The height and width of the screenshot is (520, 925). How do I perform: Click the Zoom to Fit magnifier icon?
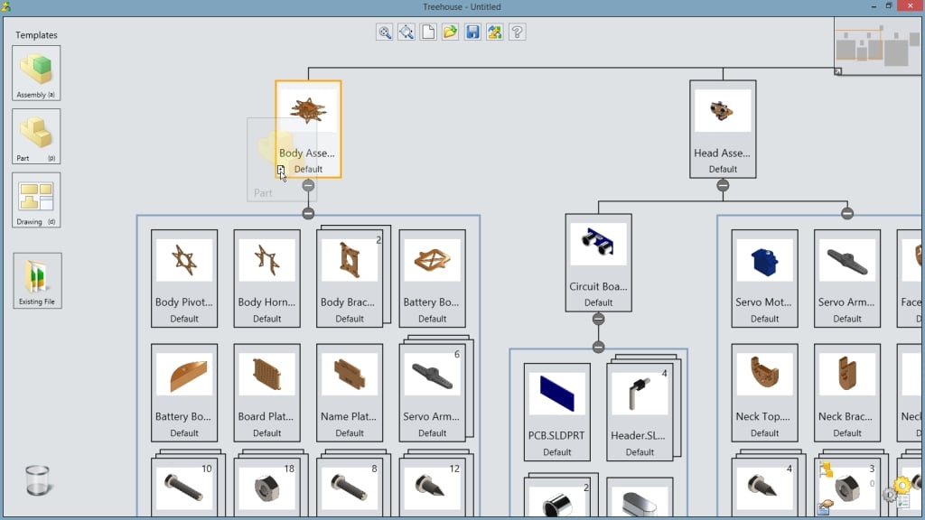385,32
